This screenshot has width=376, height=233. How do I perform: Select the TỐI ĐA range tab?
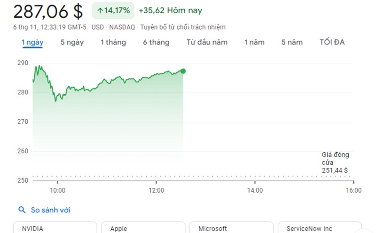click(x=332, y=42)
